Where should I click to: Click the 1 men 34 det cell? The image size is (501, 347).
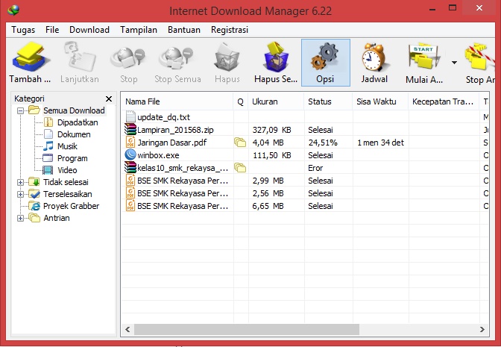(380, 143)
